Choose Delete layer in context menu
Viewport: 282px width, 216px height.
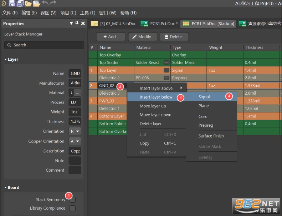coord(156,124)
